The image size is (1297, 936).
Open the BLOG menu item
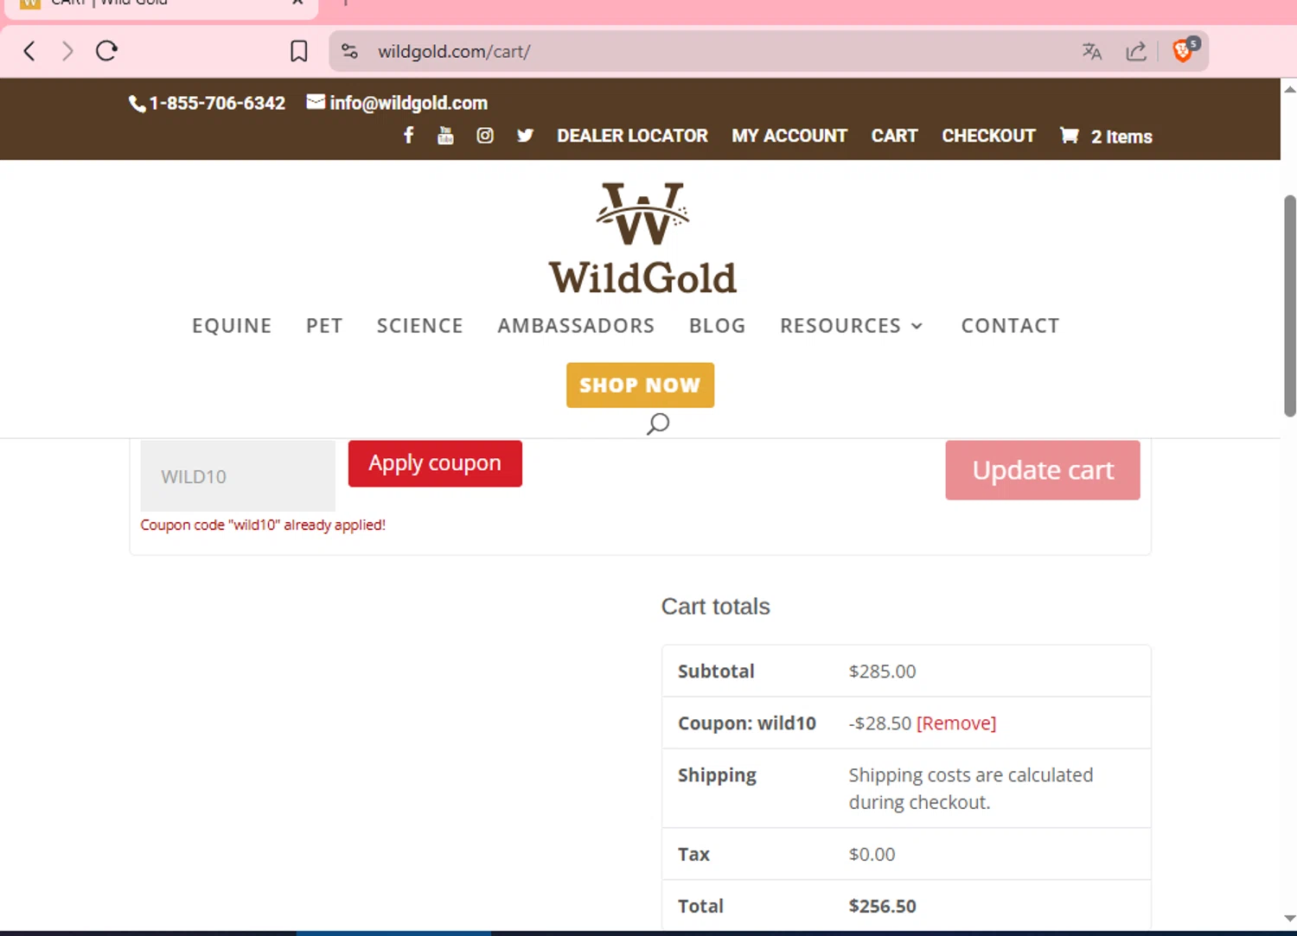[x=718, y=326]
